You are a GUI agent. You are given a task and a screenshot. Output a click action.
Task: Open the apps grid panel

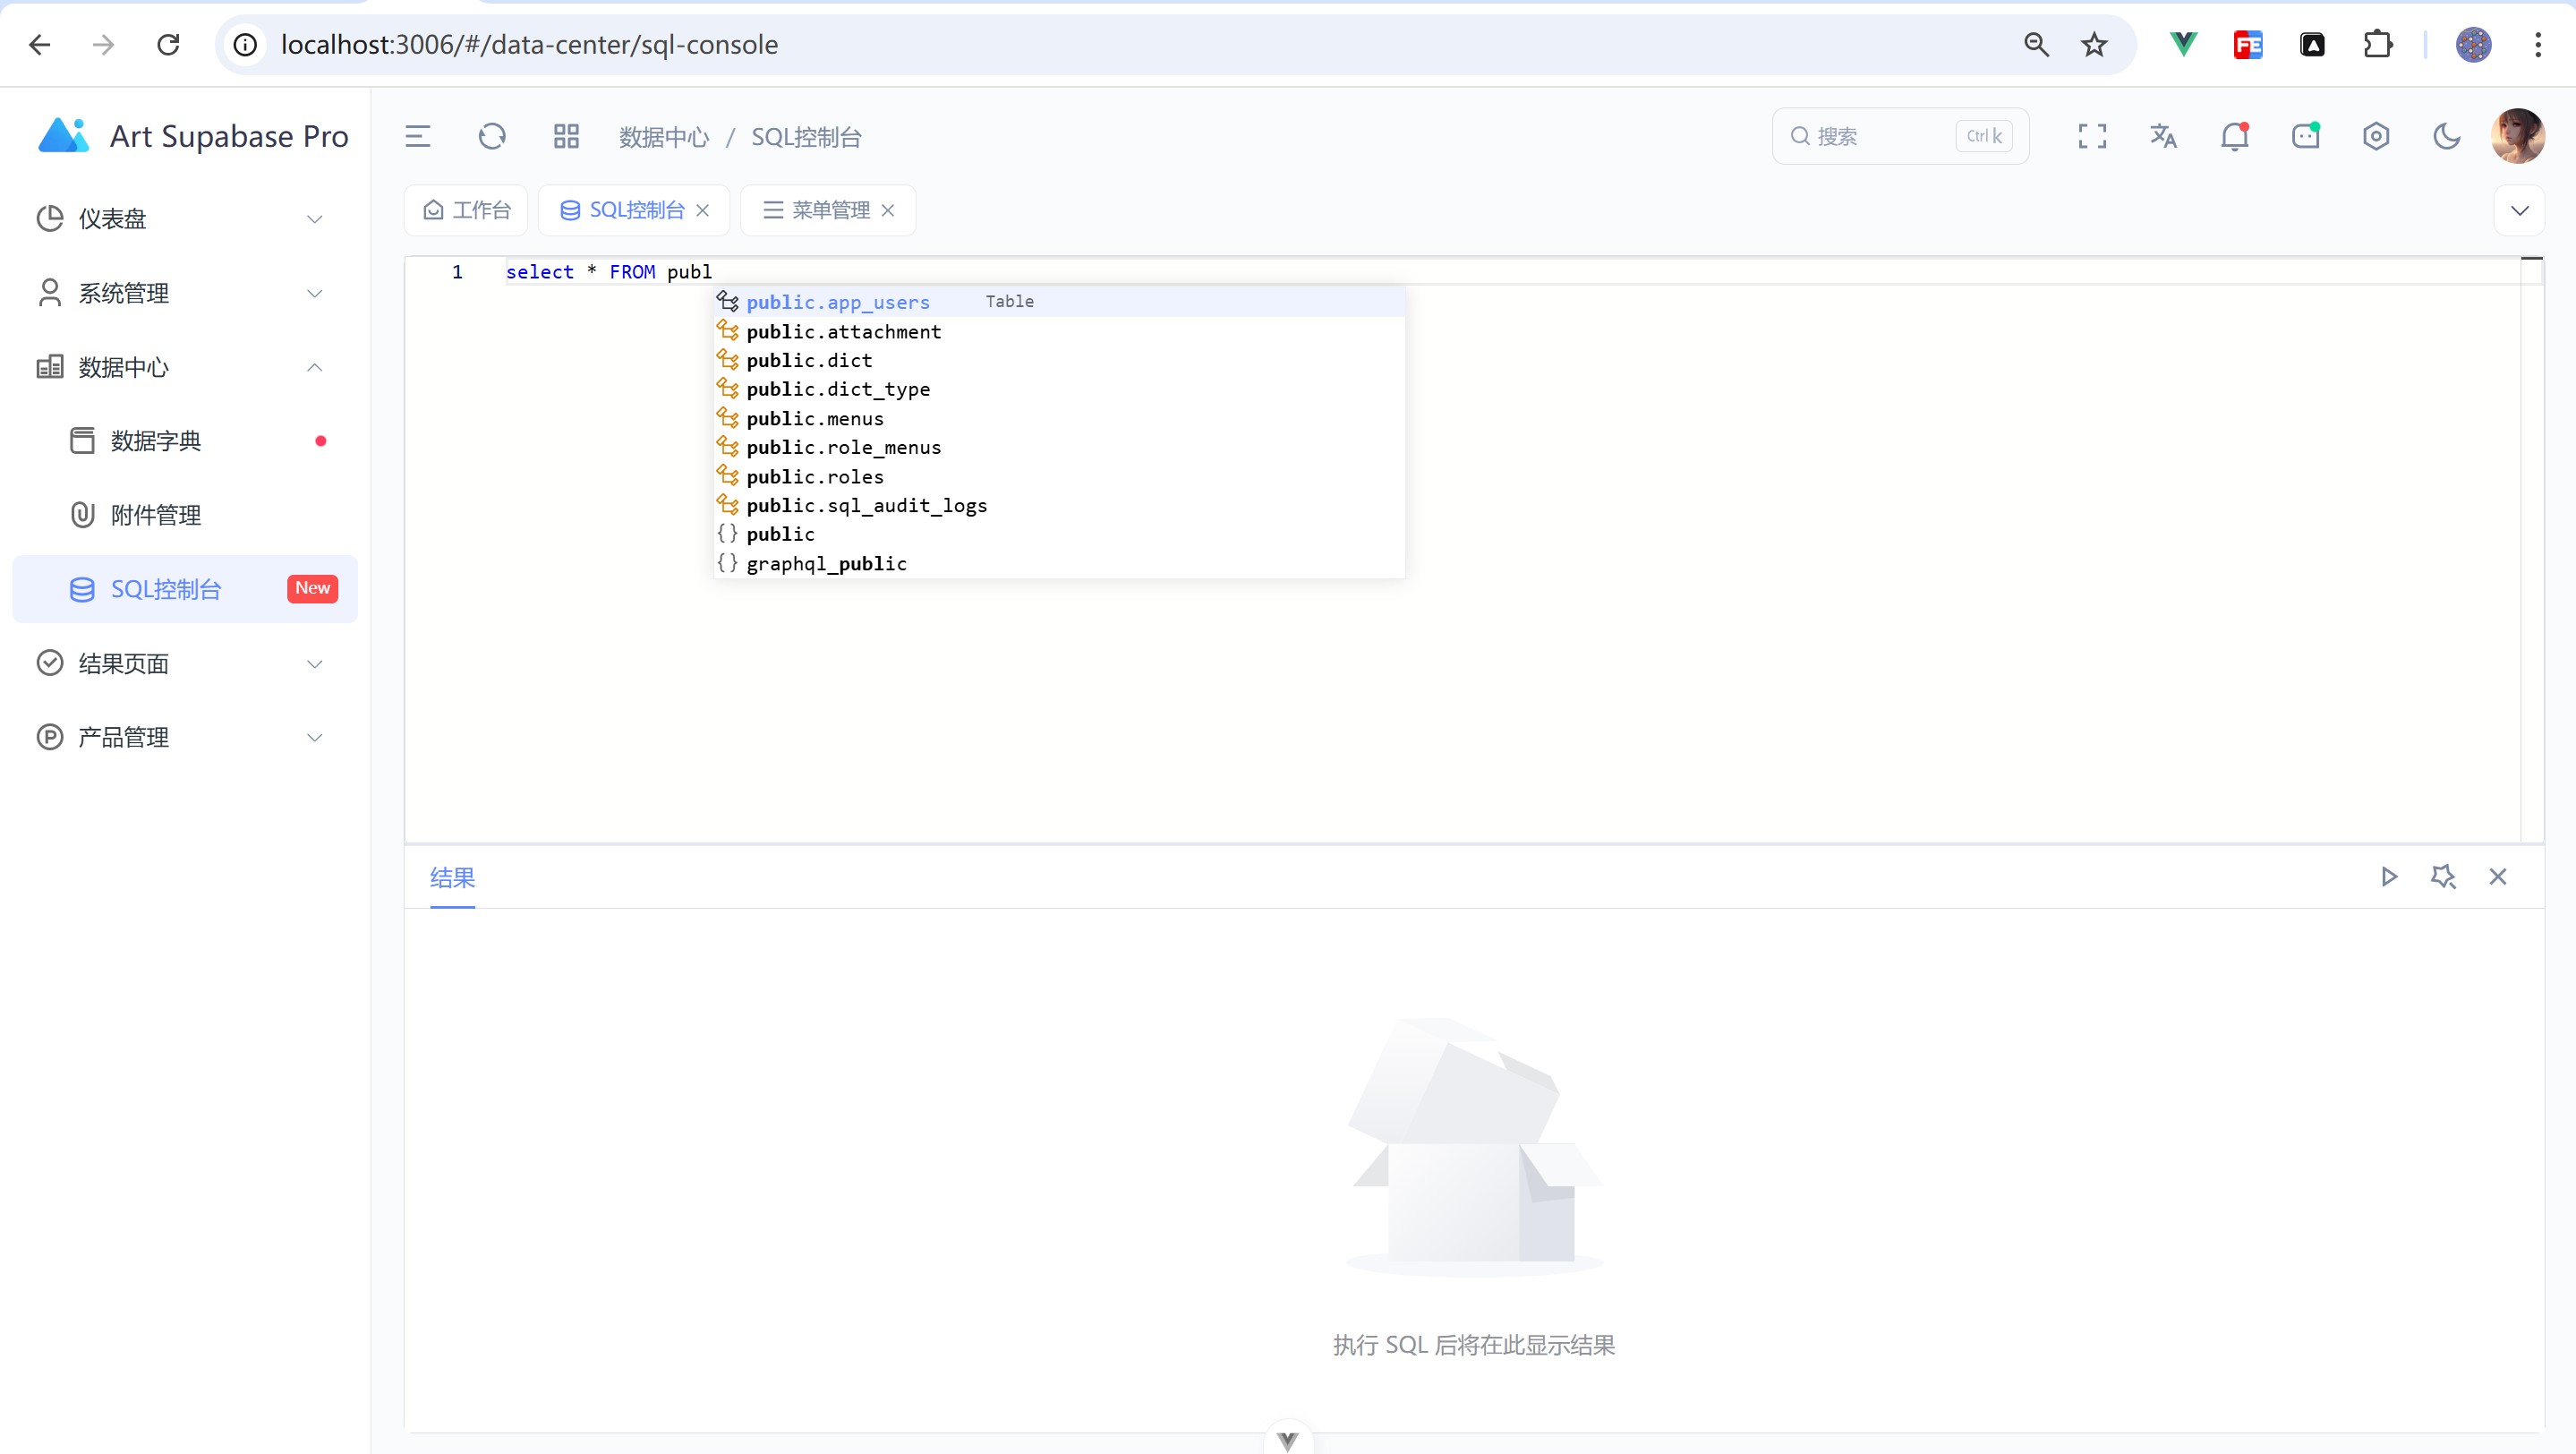click(x=566, y=136)
